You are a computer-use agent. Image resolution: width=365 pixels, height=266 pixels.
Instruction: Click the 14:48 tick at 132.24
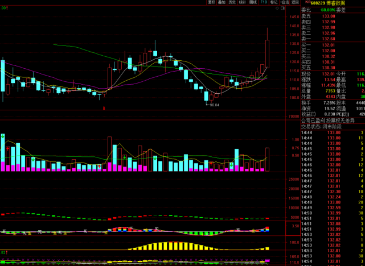(x=333, y=197)
